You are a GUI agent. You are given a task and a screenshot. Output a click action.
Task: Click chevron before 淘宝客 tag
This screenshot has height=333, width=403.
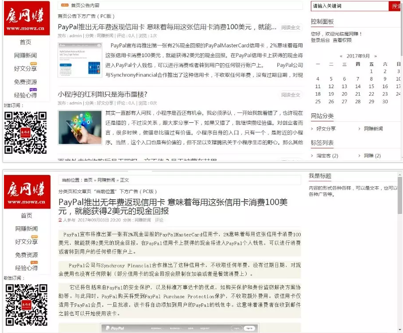[x=312, y=156]
